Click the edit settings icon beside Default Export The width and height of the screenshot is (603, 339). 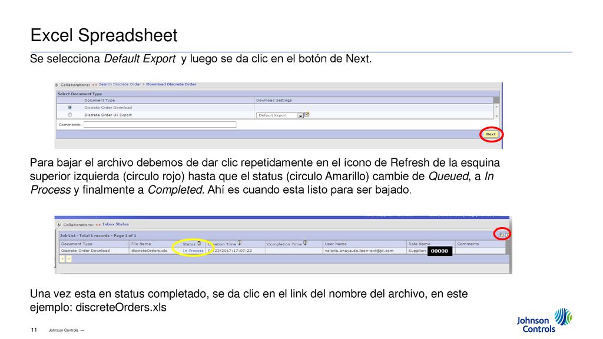click(x=307, y=115)
